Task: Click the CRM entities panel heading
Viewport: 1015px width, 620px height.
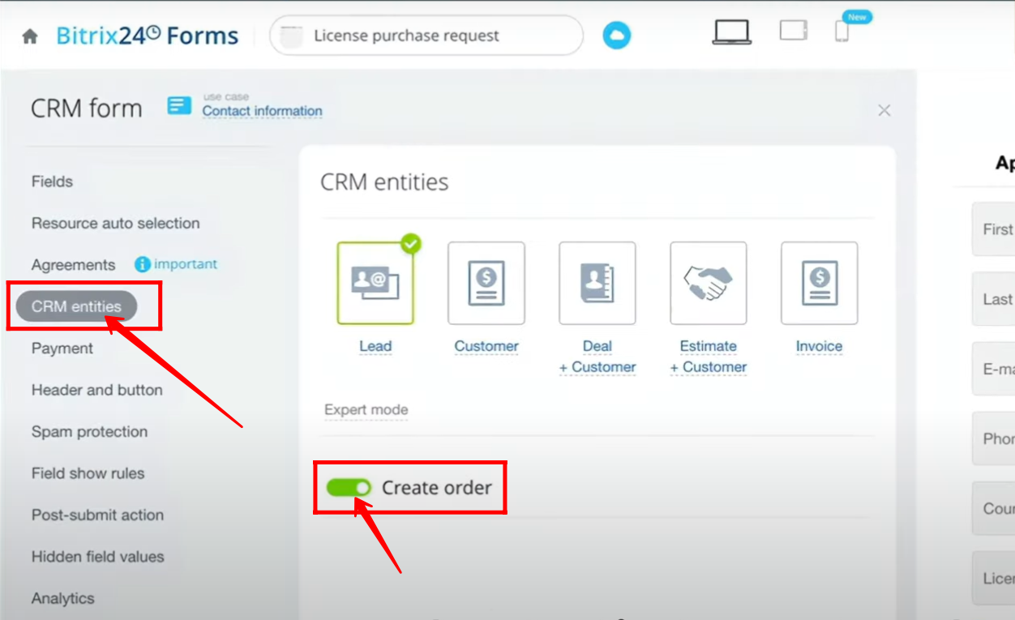Action: point(384,182)
